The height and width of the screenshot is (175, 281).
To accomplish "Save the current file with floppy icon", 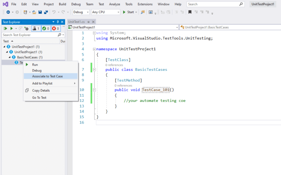I will coord(40,12).
